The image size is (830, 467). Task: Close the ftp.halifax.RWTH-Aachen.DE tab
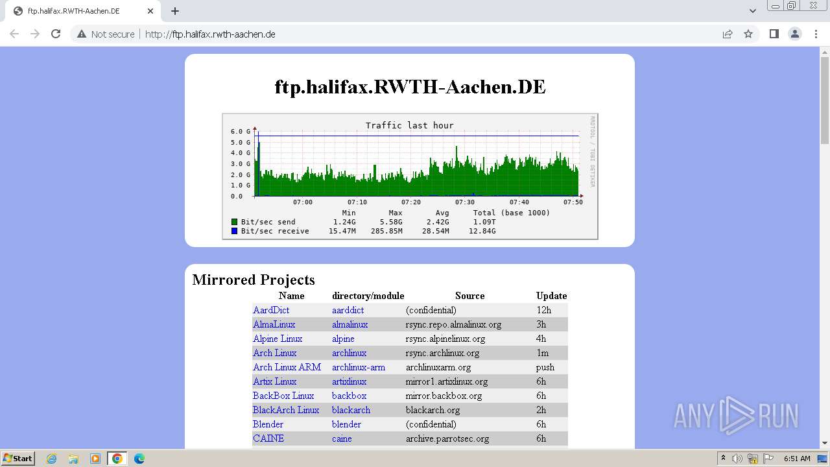click(150, 11)
